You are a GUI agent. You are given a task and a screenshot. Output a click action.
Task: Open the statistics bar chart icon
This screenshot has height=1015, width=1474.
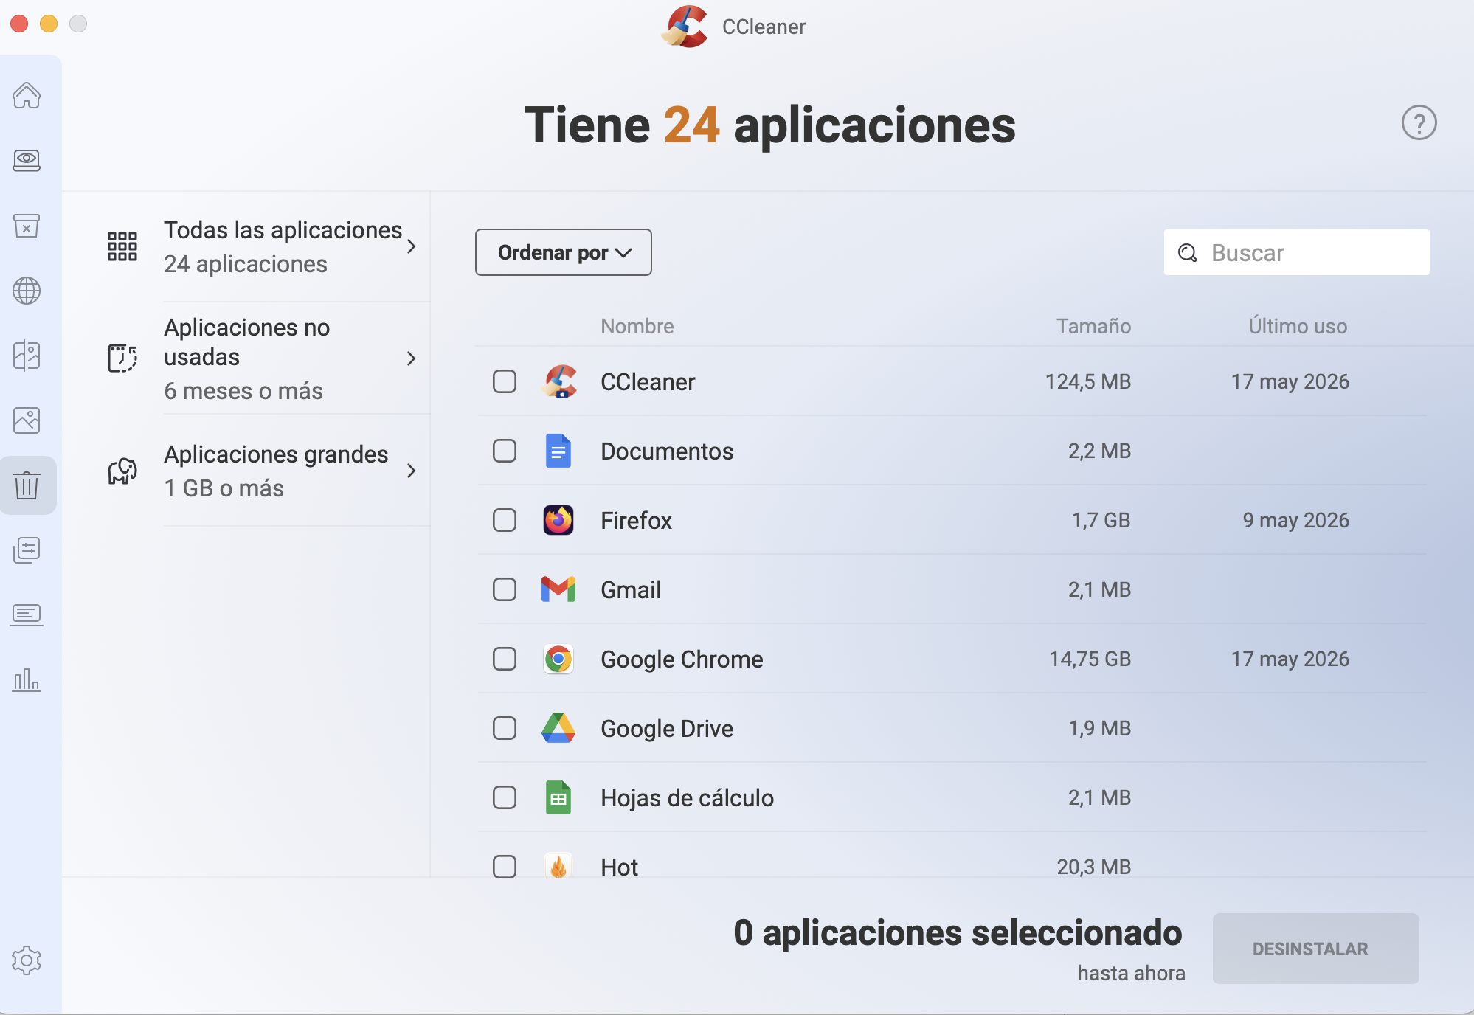(x=27, y=679)
